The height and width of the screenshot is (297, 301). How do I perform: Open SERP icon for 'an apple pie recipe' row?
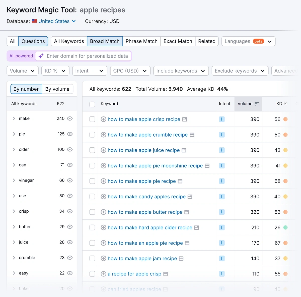tap(187, 243)
